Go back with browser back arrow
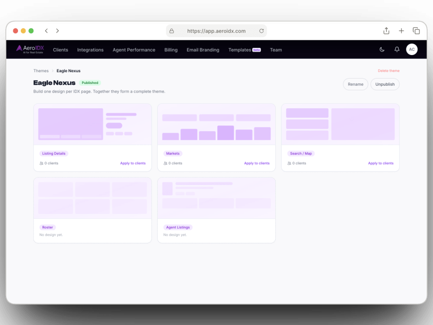 click(46, 31)
